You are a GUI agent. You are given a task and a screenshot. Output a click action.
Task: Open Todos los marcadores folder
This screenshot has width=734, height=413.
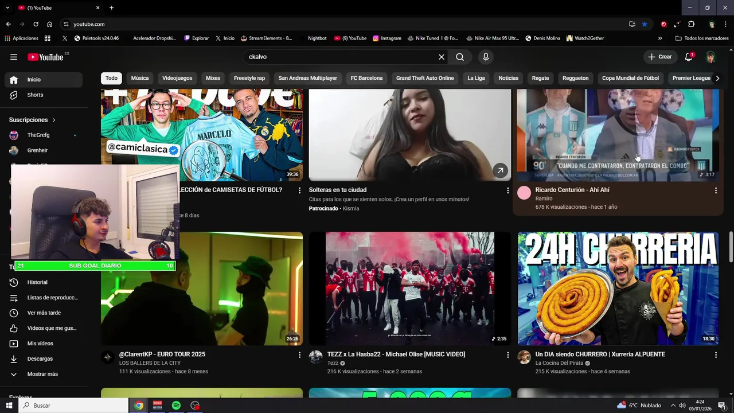tap(702, 38)
